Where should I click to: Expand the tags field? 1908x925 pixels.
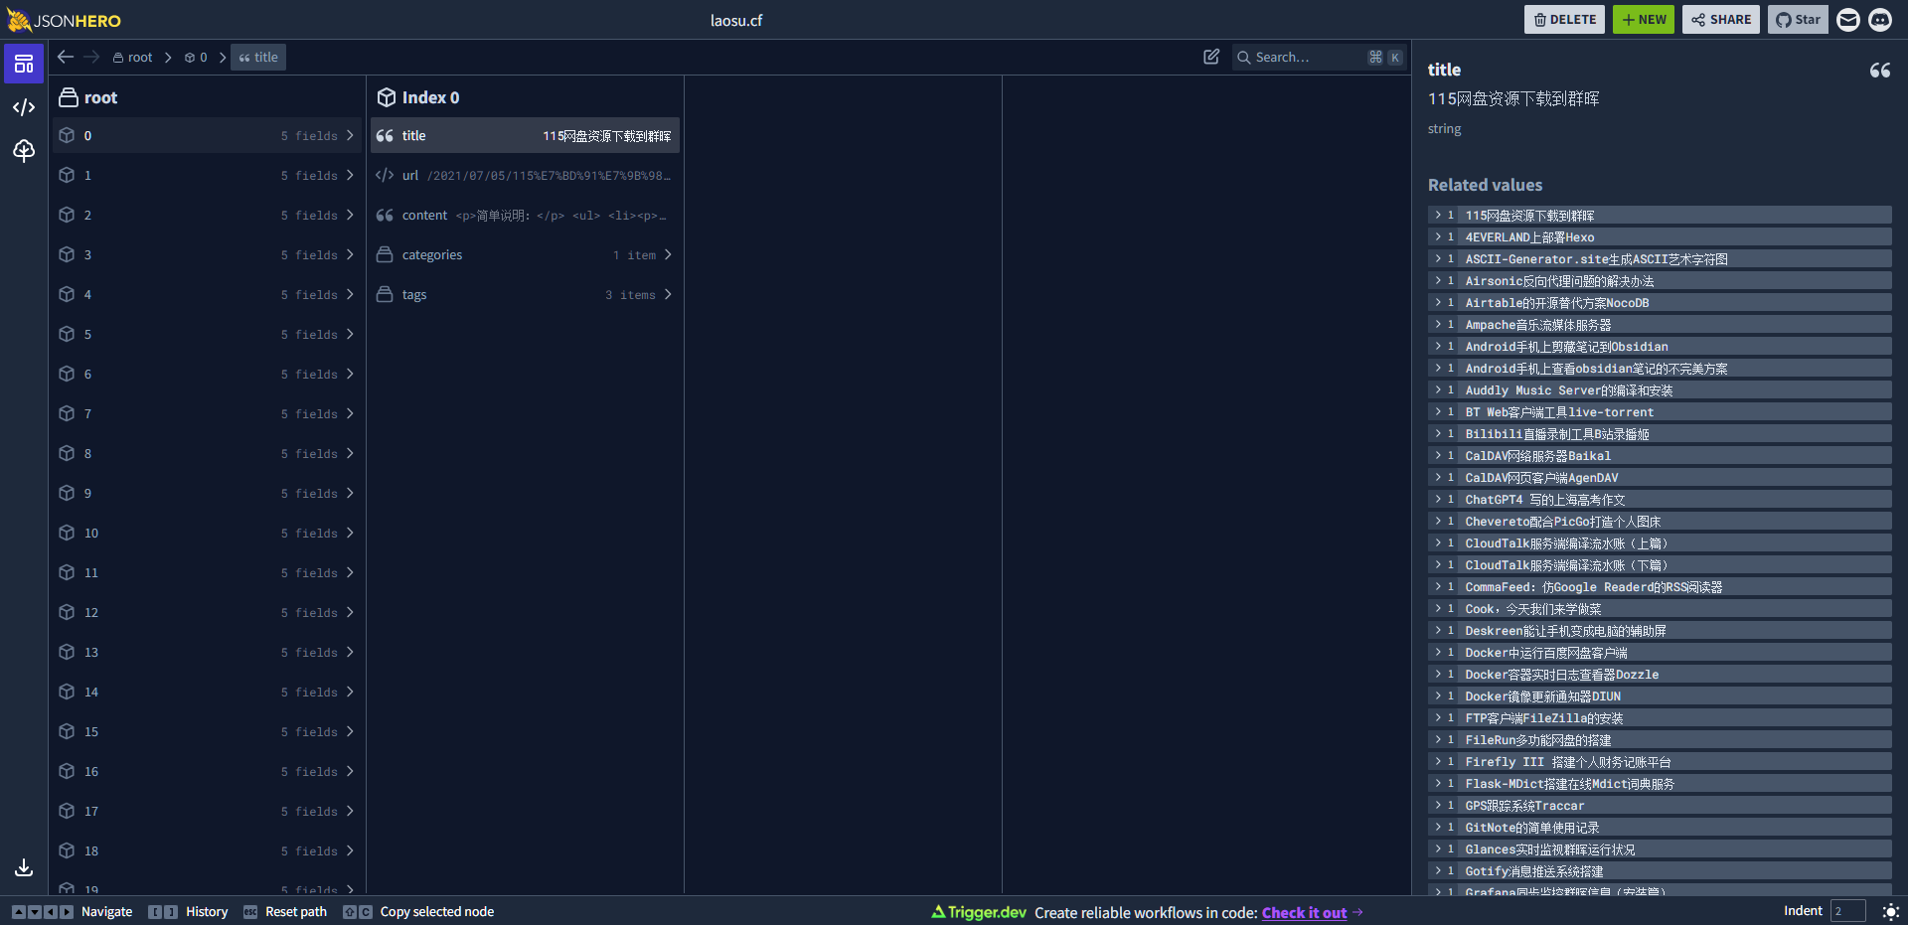coord(525,294)
